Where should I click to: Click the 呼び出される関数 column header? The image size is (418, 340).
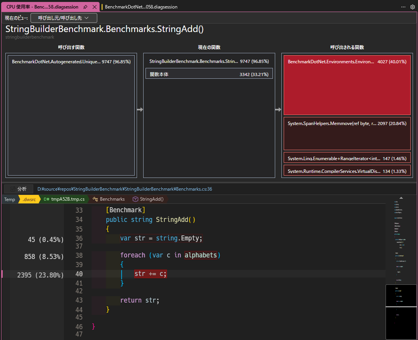(x=347, y=47)
